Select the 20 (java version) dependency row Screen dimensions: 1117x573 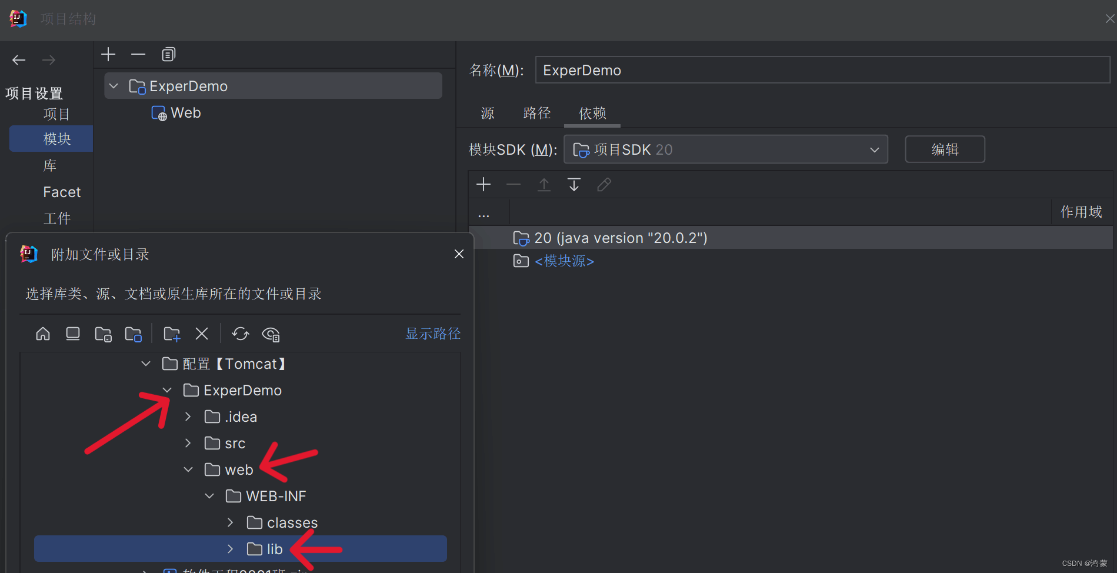point(791,238)
